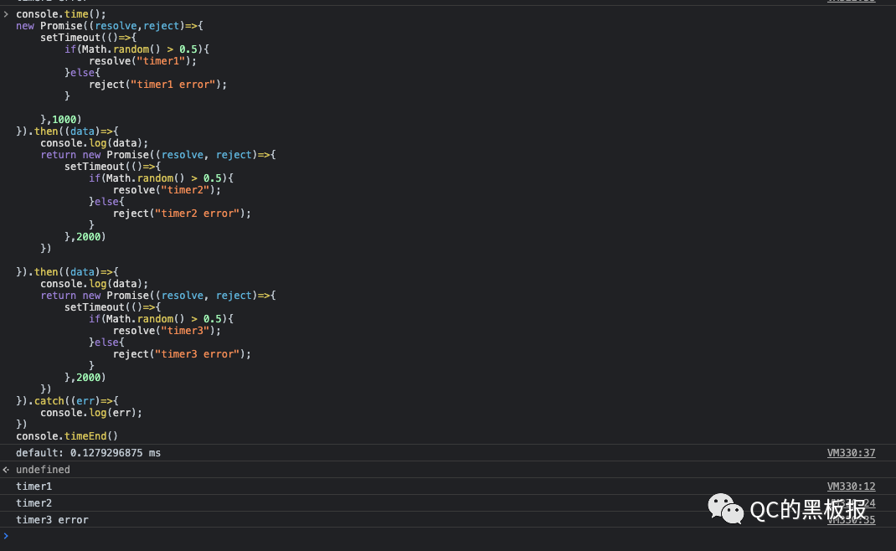Click the resolve("timer1") code line
This screenshot has width=896, height=551.
coord(142,61)
